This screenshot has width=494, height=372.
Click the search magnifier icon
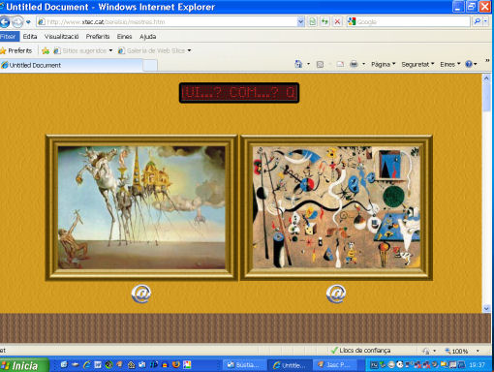pyautogui.click(x=477, y=21)
